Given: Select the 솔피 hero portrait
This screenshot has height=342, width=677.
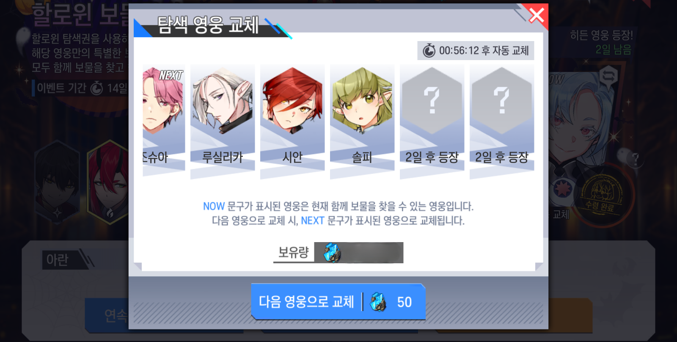Looking at the screenshot, I should (x=362, y=121).
